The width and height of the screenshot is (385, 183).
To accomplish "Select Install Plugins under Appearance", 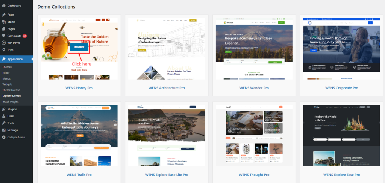I will click(x=11, y=102).
